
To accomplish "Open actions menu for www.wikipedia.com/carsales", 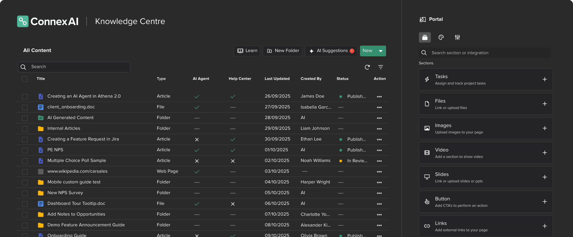I will tap(379, 172).
